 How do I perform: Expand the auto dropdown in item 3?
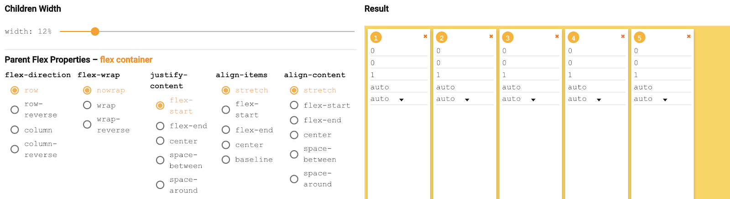[x=519, y=99]
